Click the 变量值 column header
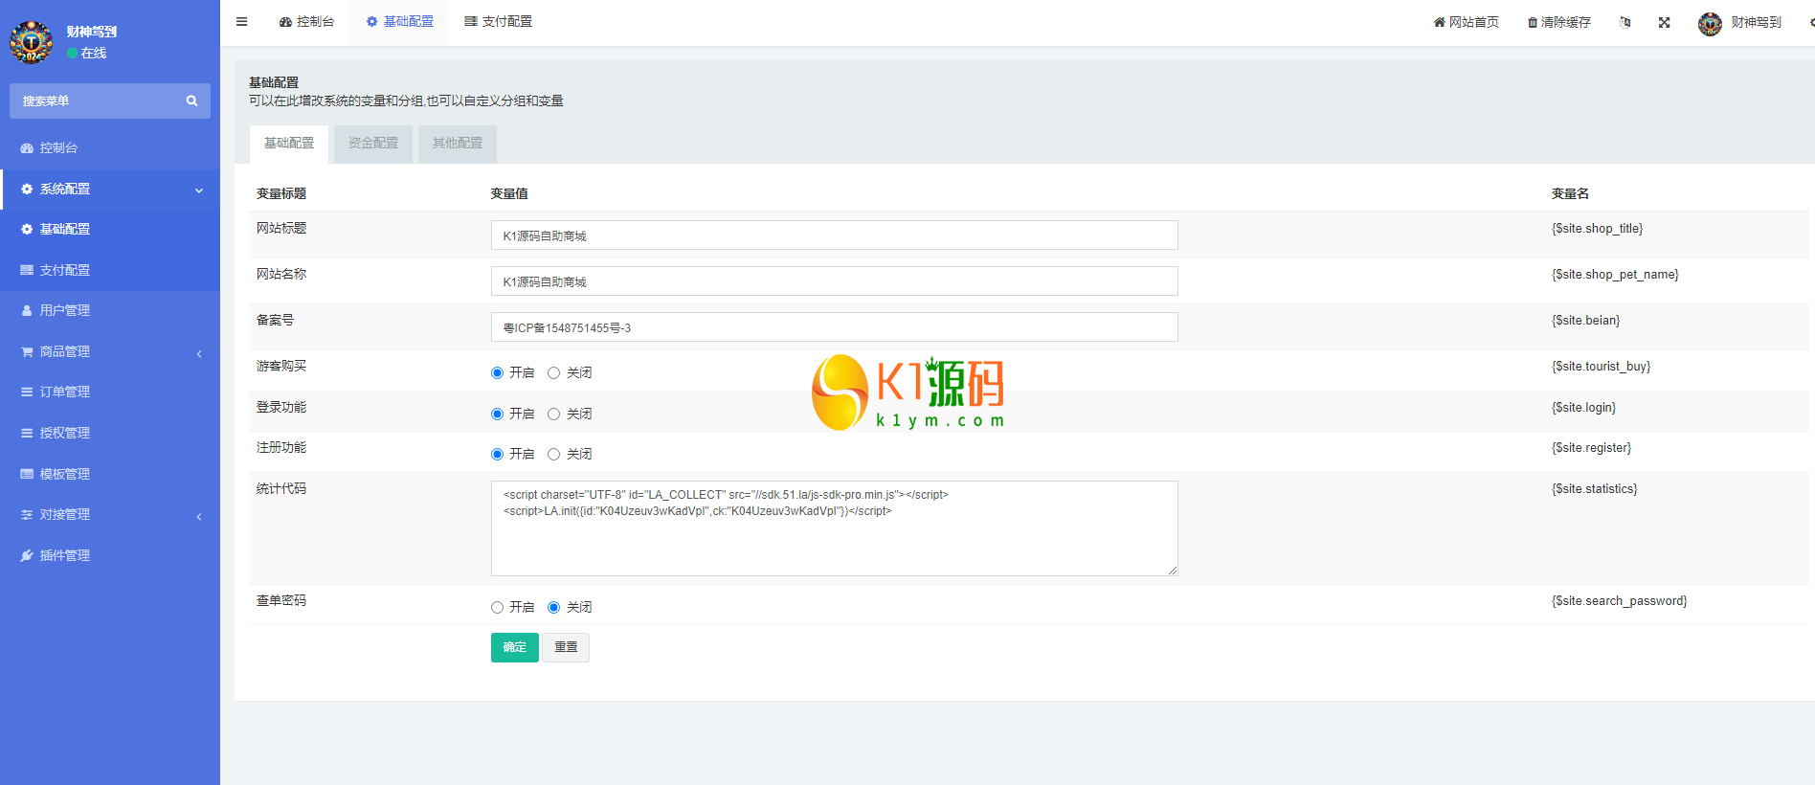The height and width of the screenshot is (785, 1815). 509,193
